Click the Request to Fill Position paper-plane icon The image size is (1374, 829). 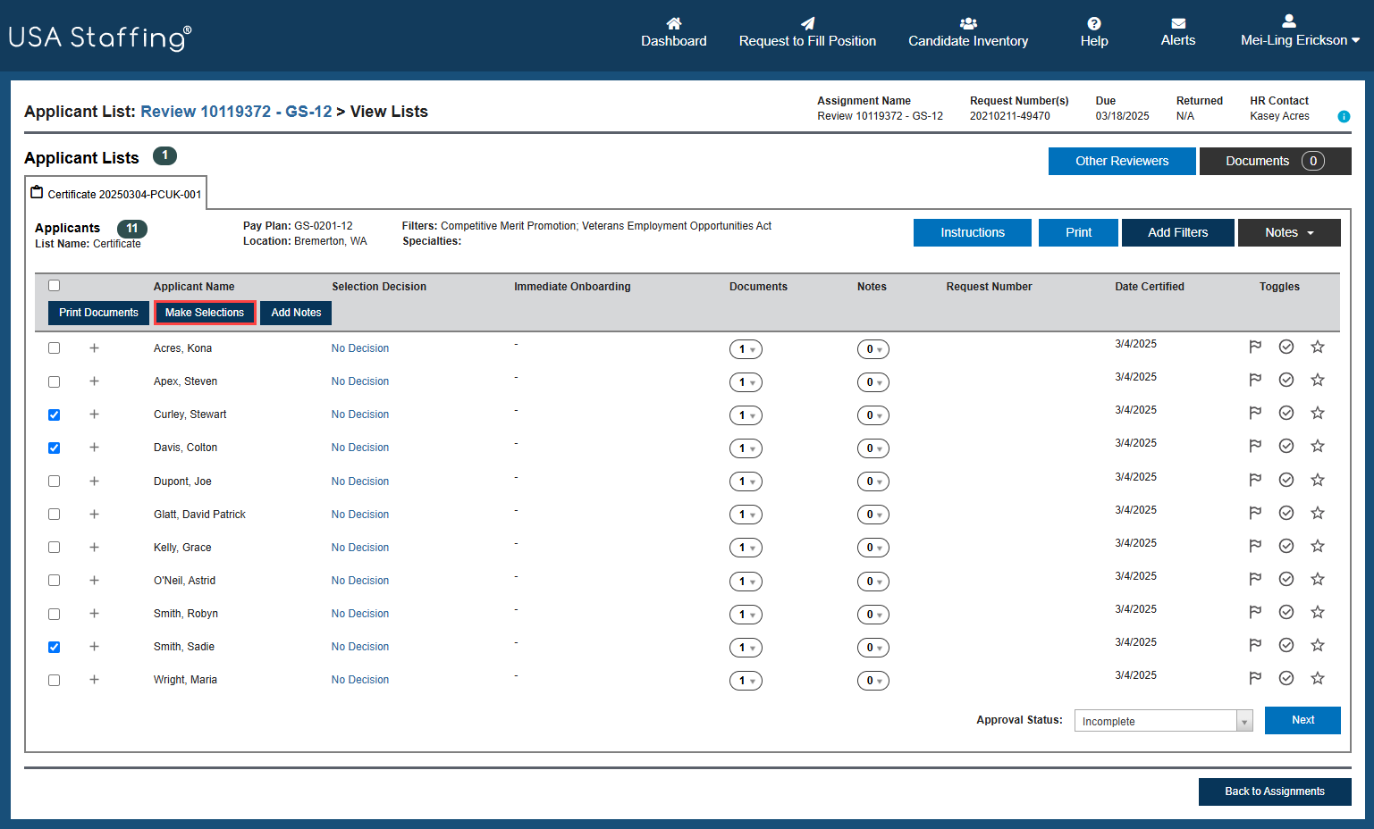click(808, 23)
